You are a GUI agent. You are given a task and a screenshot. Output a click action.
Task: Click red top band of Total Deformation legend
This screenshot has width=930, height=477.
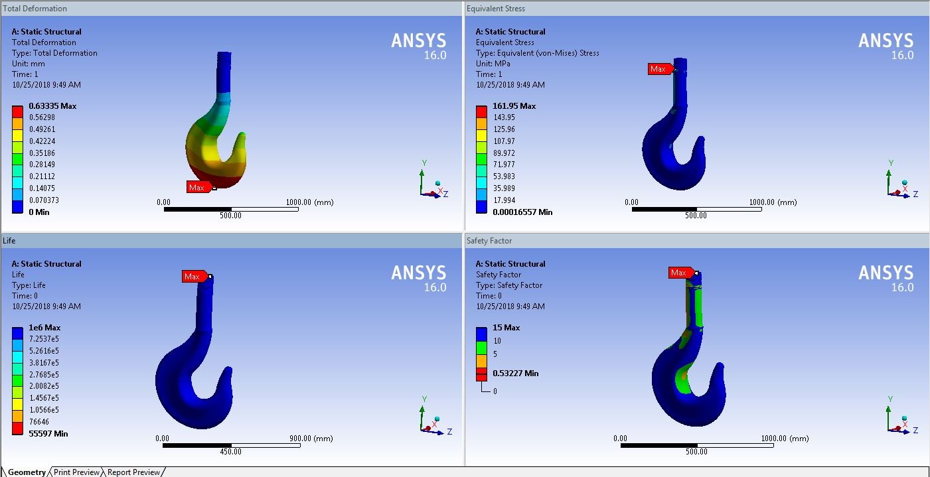pos(17,111)
